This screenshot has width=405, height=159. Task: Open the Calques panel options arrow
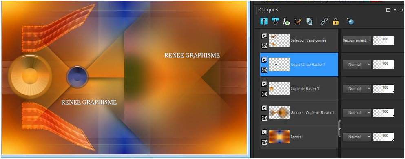click(395, 10)
